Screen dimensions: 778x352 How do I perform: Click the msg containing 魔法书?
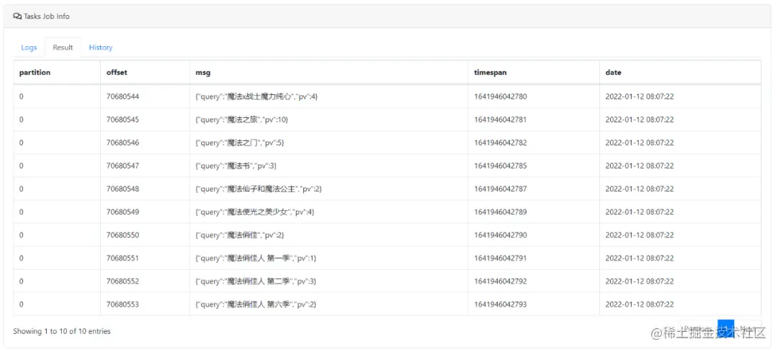tap(236, 166)
